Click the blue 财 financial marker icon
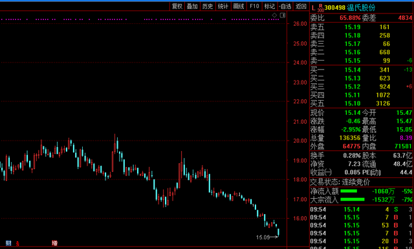Screen dimensions: 414x249 [x=8, y=243]
